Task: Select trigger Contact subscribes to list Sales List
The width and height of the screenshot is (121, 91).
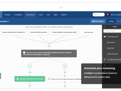Action: [x=13, y=32]
